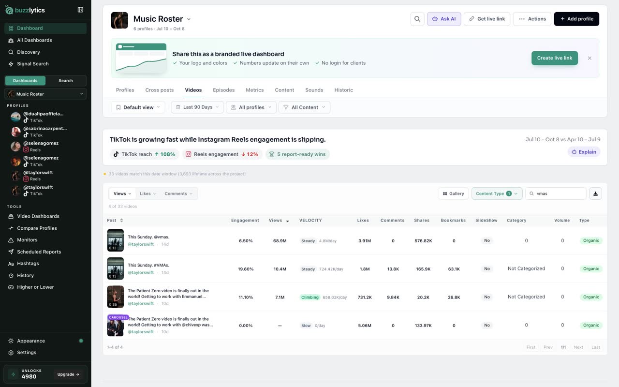Open All profiles filter
The width and height of the screenshot is (619, 387).
[x=251, y=107]
